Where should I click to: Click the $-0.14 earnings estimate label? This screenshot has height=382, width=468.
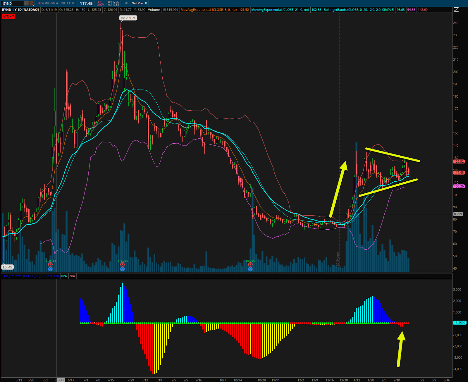click(x=51, y=261)
